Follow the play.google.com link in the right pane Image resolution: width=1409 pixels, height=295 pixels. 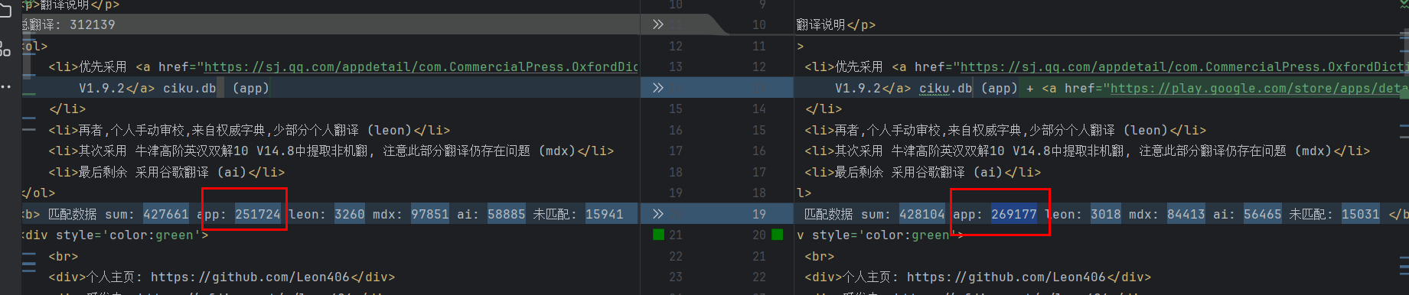click(x=1259, y=89)
